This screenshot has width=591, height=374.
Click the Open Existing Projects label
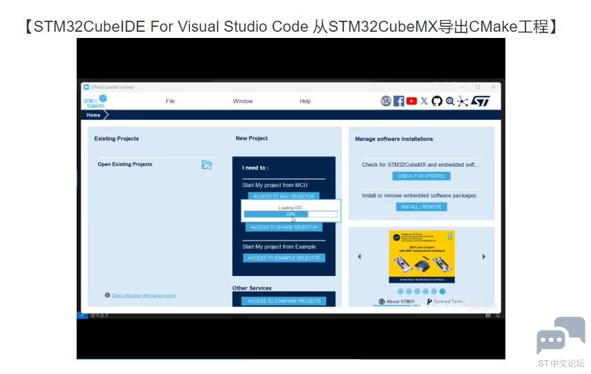[x=125, y=164]
